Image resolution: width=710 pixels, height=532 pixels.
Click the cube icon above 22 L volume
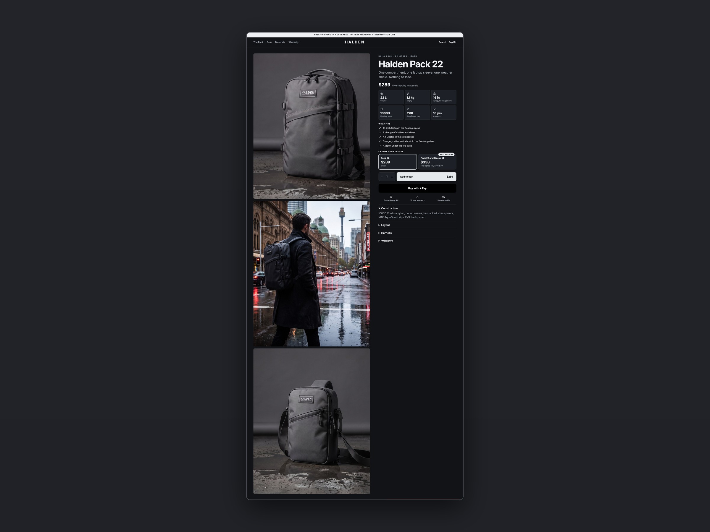(382, 94)
